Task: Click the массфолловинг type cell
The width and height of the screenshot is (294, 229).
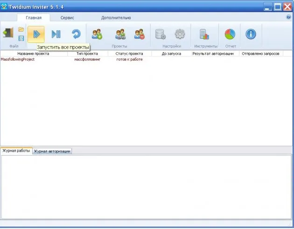Action: (87, 59)
